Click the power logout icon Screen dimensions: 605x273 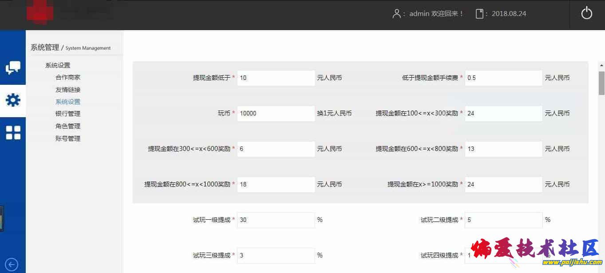tap(586, 13)
